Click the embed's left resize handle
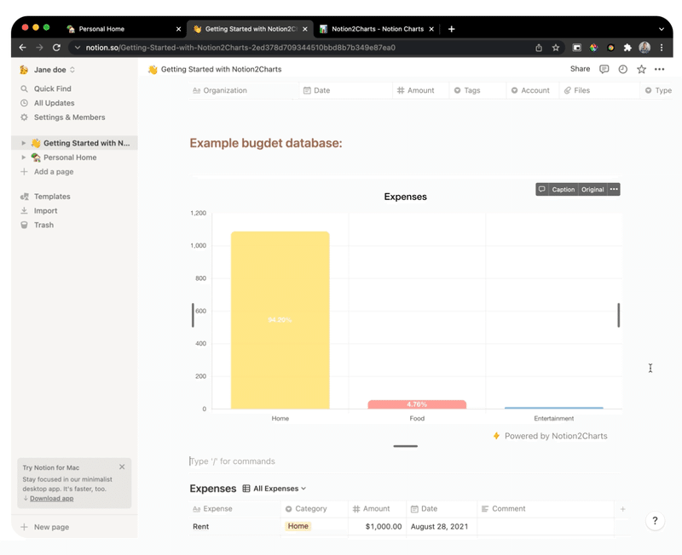The height and width of the screenshot is (555, 682). pos(193,315)
